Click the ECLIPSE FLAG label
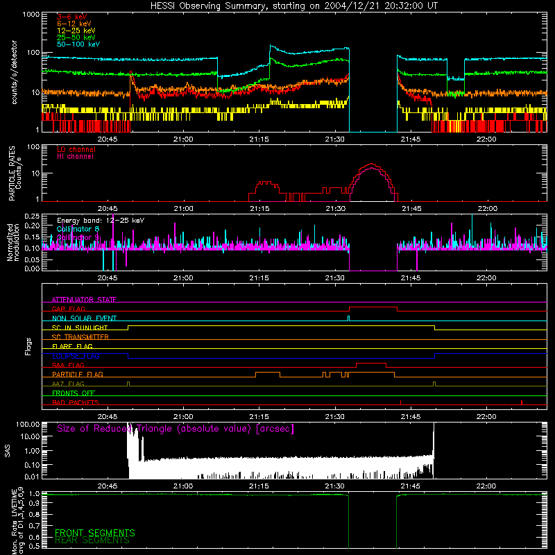The height and width of the screenshot is (555, 555). click(76, 356)
